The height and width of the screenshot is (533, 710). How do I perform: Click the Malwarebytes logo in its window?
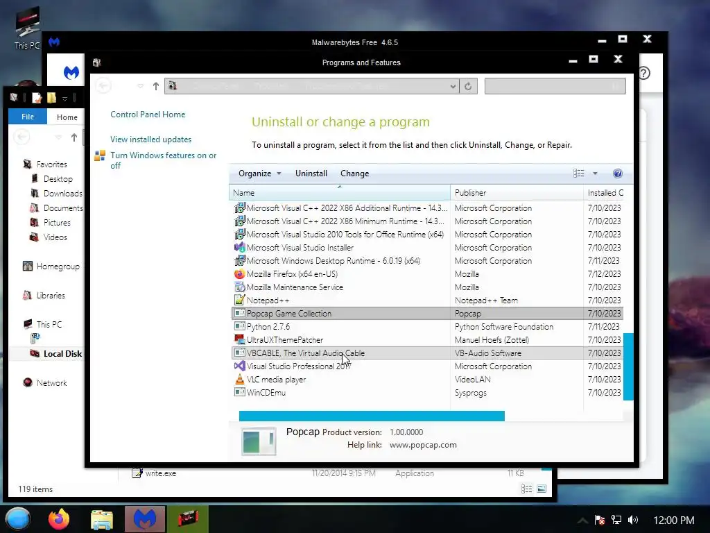(71, 72)
